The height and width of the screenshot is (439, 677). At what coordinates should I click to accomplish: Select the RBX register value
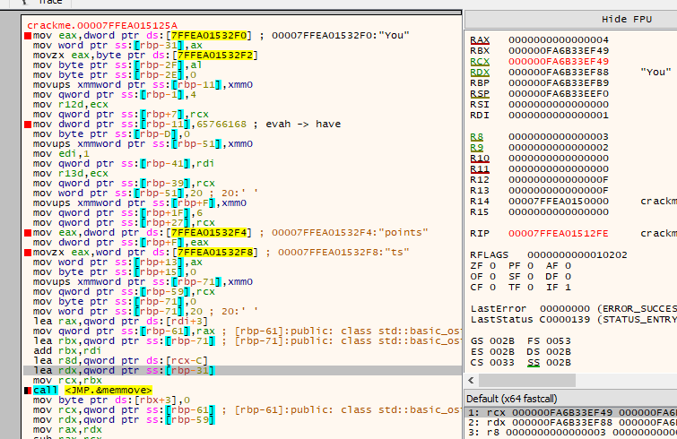(559, 51)
